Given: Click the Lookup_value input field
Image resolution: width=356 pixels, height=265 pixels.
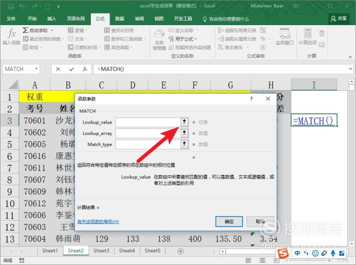Looking at the screenshot, I should (x=148, y=122).
